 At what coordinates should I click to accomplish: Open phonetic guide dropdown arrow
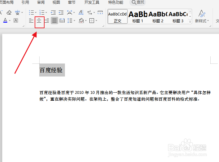click(x=22, y=13)
